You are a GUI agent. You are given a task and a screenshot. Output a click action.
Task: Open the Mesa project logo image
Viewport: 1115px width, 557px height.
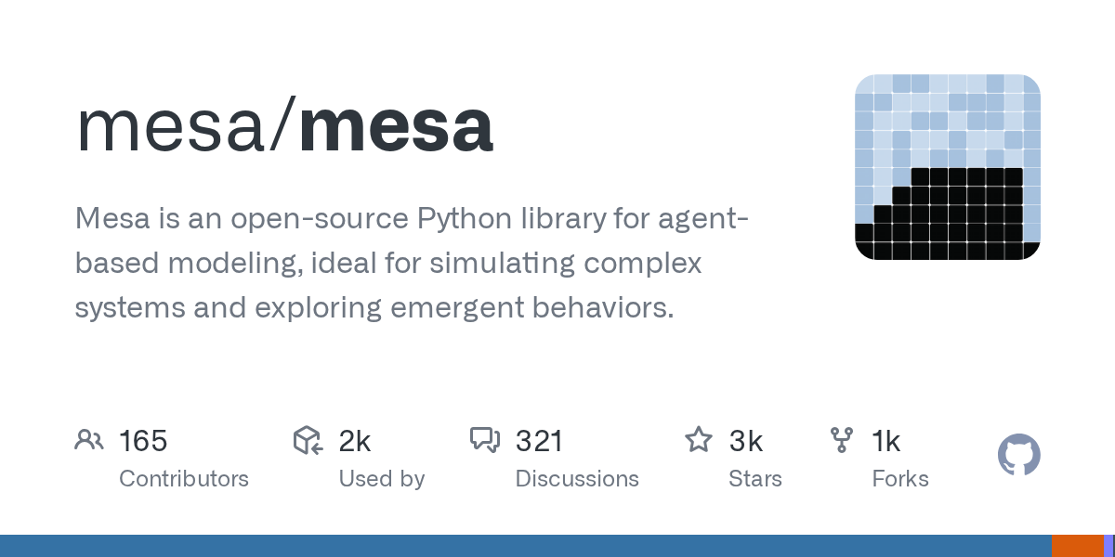point(947,167)
